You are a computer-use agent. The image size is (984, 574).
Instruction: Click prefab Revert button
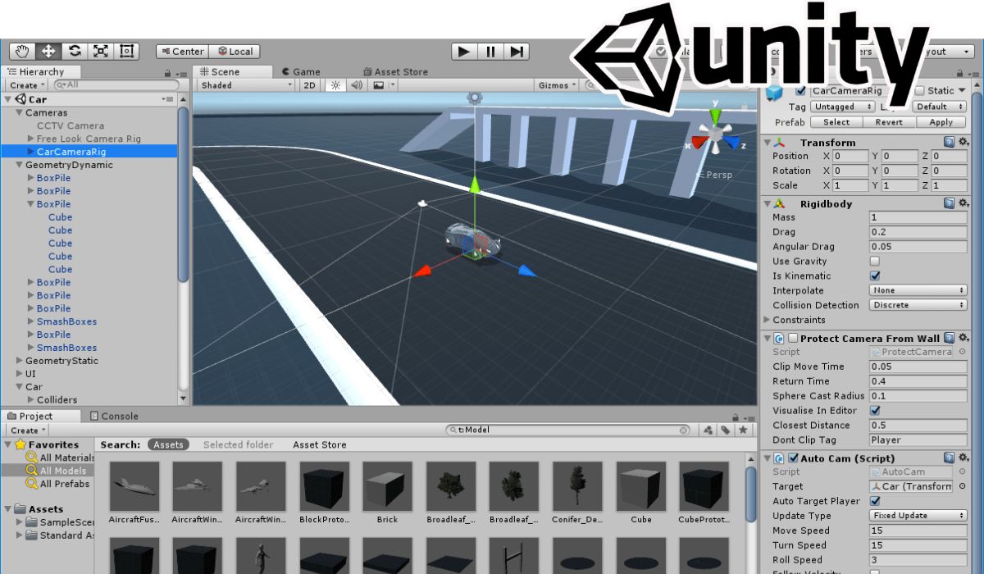click(889, 122)
